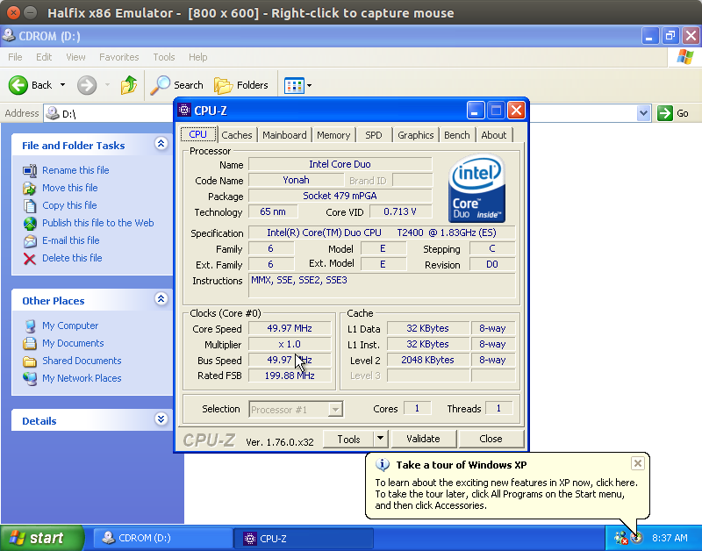702x551 pixels.
Task: Expand the Details section in the sidebar
Action: click(x=161, y=420)
